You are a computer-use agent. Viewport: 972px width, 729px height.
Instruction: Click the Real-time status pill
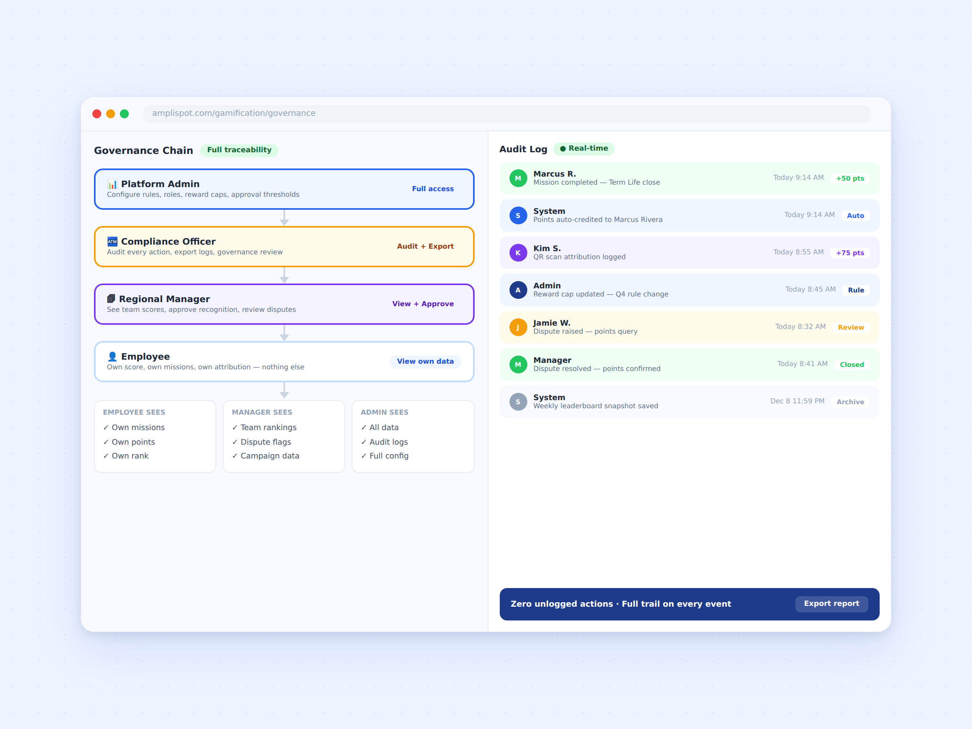point(584,149)
